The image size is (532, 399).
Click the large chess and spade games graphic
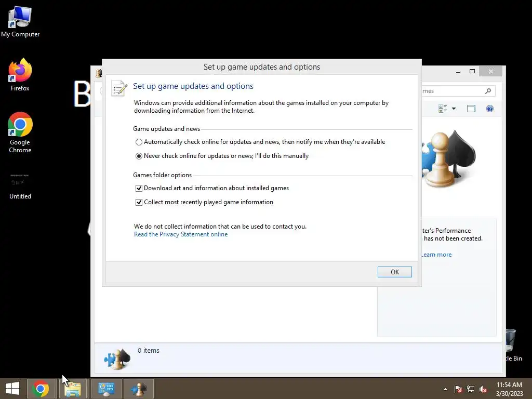coord(448,159)
